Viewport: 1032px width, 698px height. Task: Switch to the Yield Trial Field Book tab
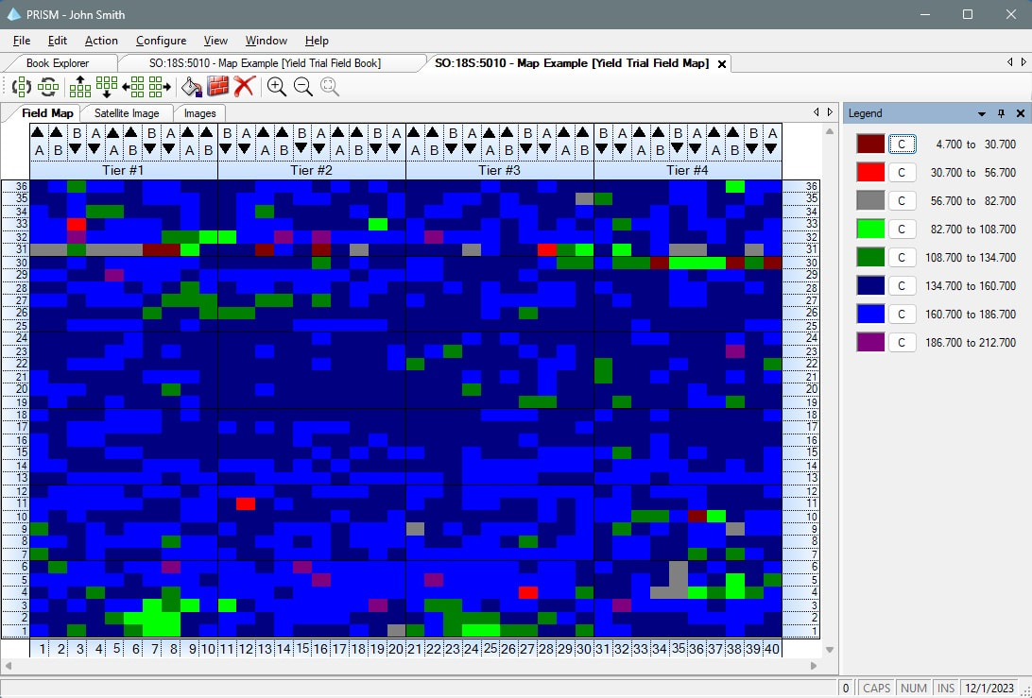click(265, 63)
